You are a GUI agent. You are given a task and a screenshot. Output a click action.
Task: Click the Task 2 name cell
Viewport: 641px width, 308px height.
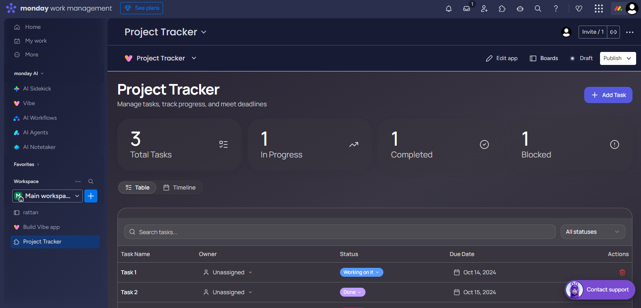point(129,292)
